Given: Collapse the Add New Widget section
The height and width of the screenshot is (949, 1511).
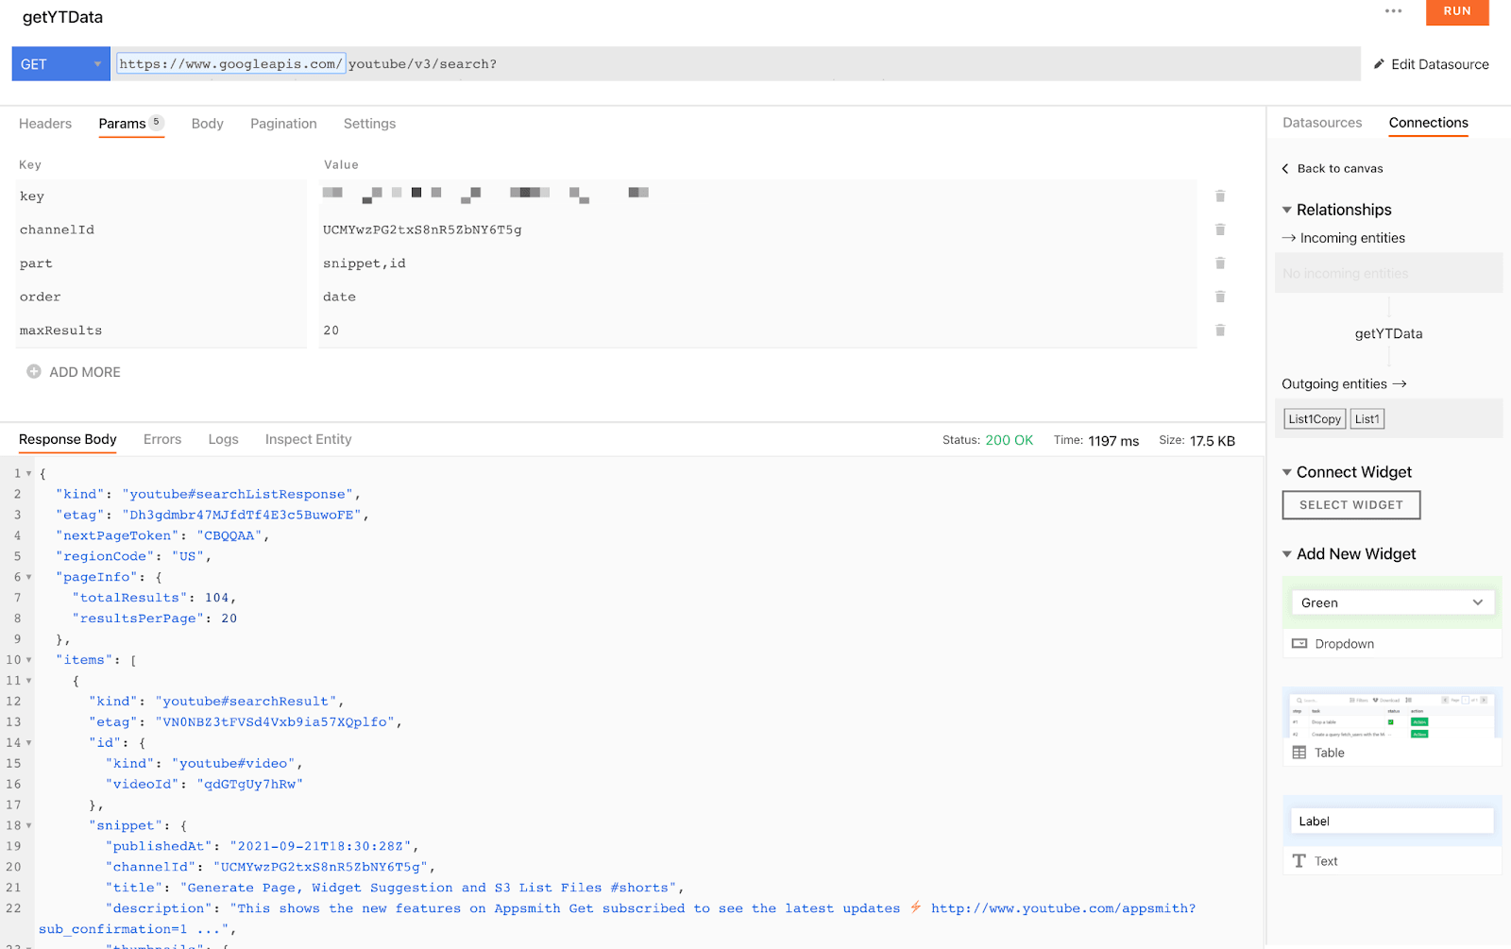Looking at the screenshot, I should pos(1286,554).
